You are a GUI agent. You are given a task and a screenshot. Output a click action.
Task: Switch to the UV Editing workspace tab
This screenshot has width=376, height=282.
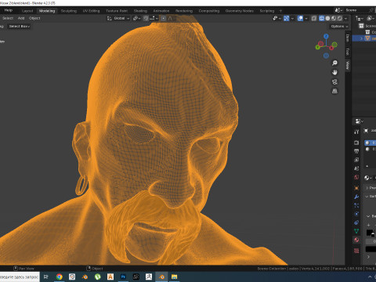[x=91, y=11]
